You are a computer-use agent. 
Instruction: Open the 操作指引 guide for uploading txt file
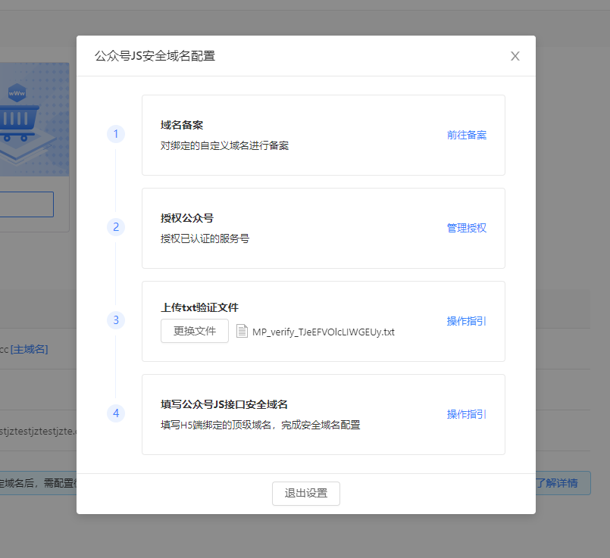tap(466, 321)
